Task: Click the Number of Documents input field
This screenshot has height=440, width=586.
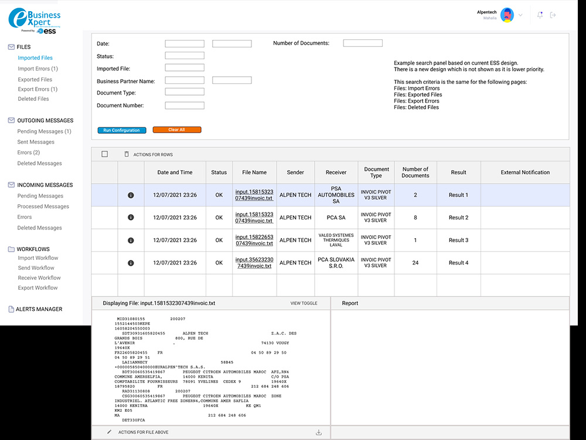Action: coord(363,43)
